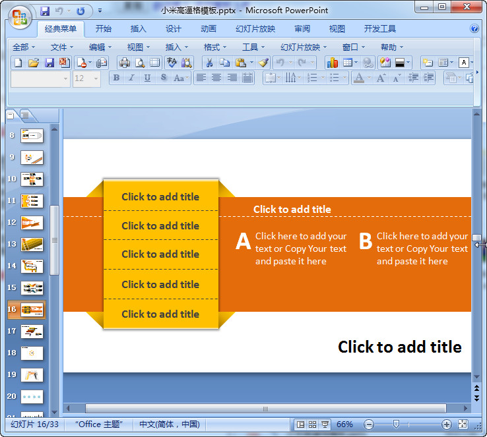This screenshot has width=487, height=437.
Task: Set align text right
Action: click(x=232, y=78)
